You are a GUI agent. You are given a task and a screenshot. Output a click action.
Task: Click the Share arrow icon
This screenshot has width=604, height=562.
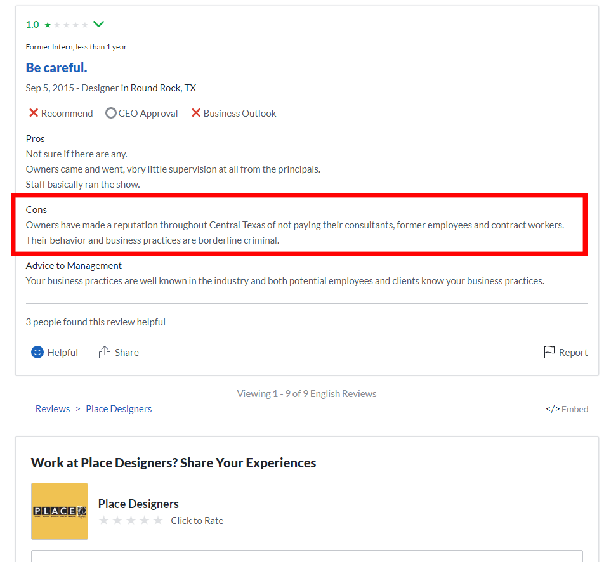point(105,352)
